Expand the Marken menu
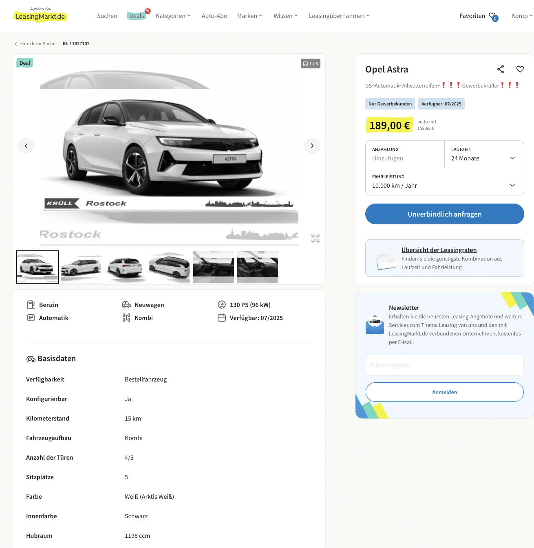Image resolution: width=534 pixels, height=548 pixels. [x=249, y=16]
